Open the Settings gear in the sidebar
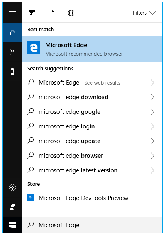This screenshot has height=235, width=165. point(13,187)
